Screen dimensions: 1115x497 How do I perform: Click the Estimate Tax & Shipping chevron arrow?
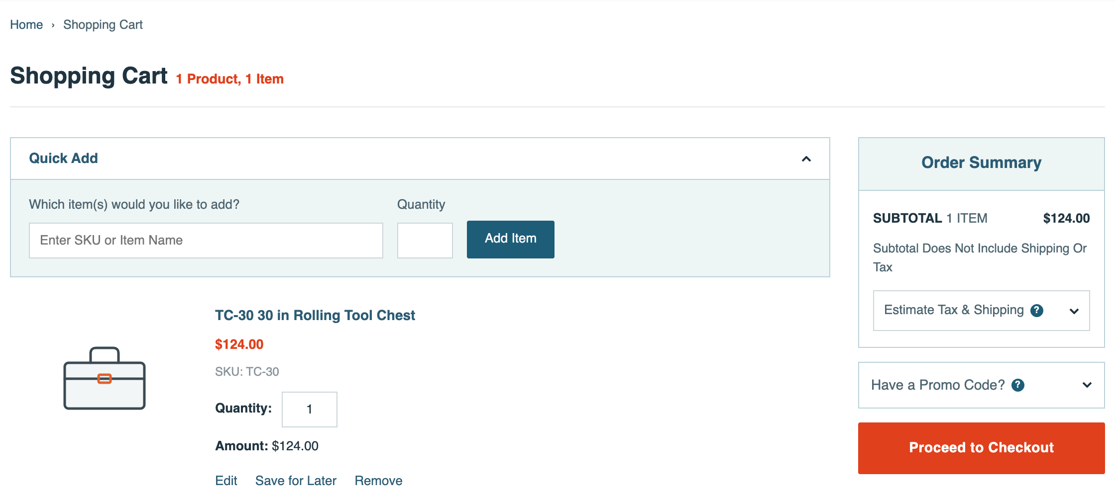[1074, 311]
